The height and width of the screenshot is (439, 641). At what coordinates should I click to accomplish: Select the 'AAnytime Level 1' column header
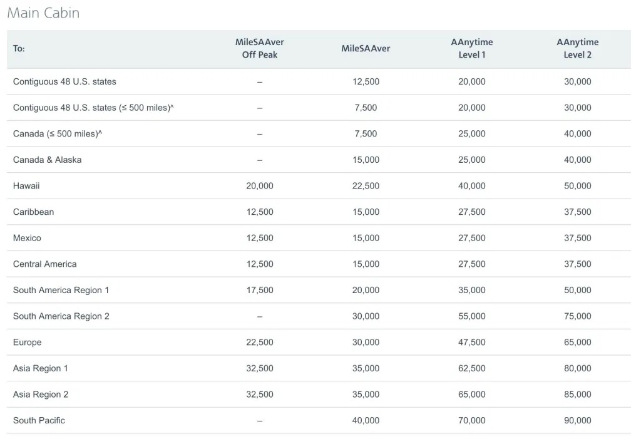[472, 48]
